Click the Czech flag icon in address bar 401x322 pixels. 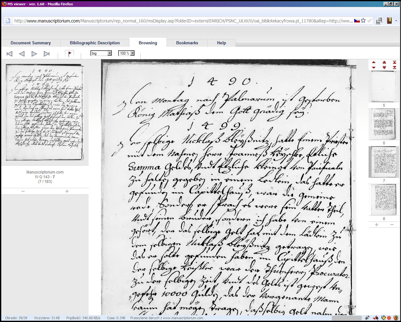pos(357,21)
